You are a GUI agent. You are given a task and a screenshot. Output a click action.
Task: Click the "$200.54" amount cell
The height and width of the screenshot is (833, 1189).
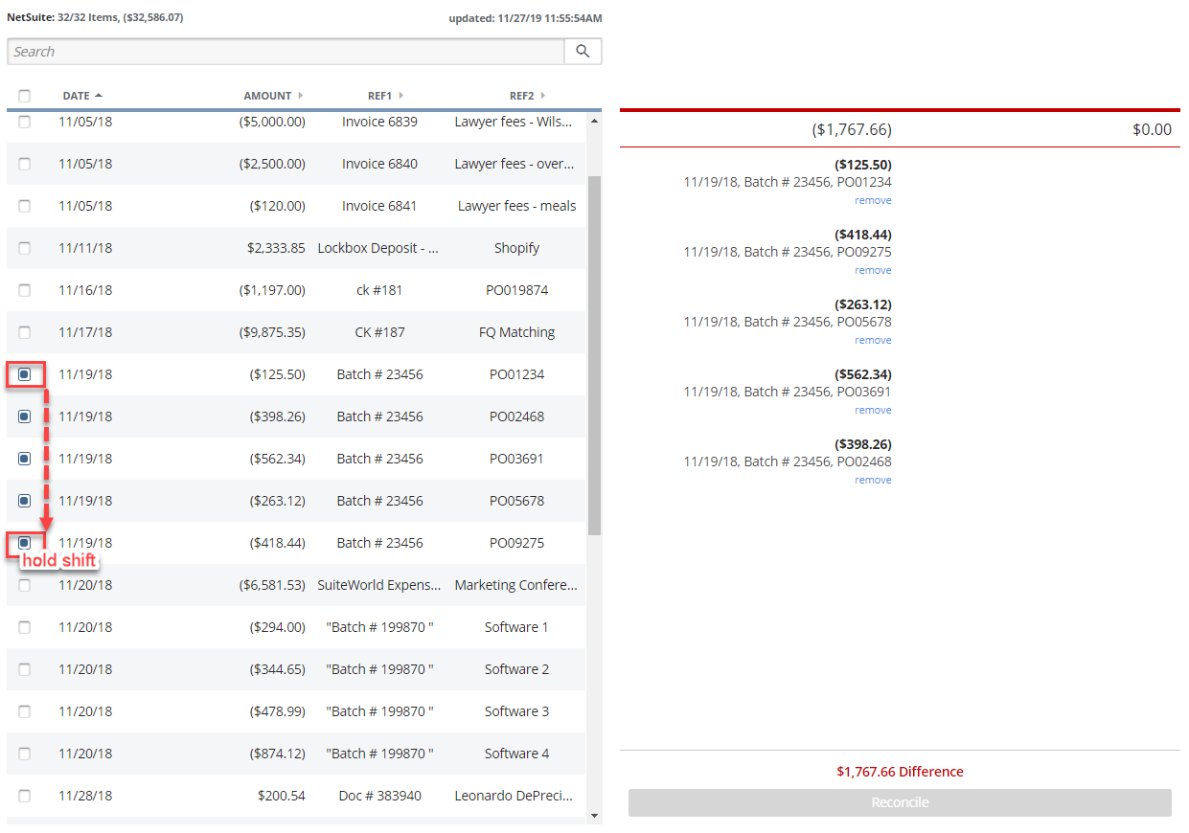[x=282, y=796]
